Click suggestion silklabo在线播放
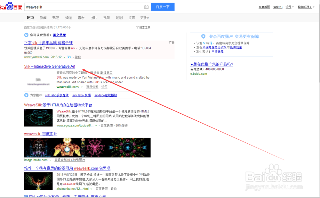The image size is (320, 198). [106, 95]
